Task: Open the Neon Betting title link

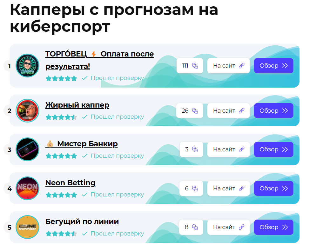Action: click(71, 182)
